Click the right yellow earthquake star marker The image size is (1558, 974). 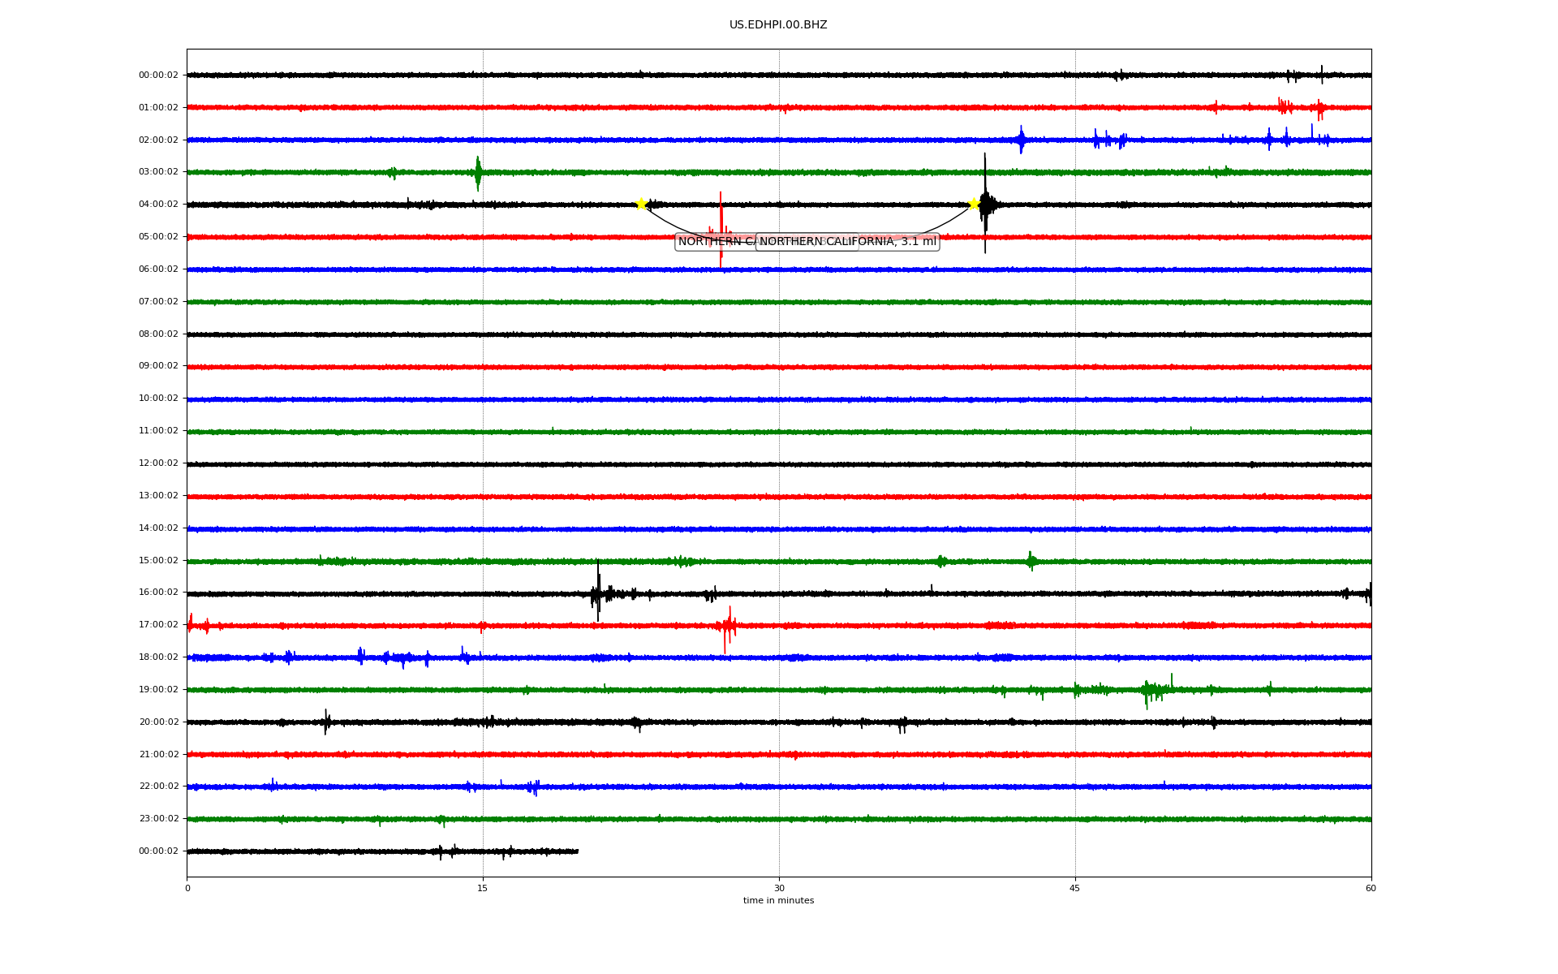point(974,204)
